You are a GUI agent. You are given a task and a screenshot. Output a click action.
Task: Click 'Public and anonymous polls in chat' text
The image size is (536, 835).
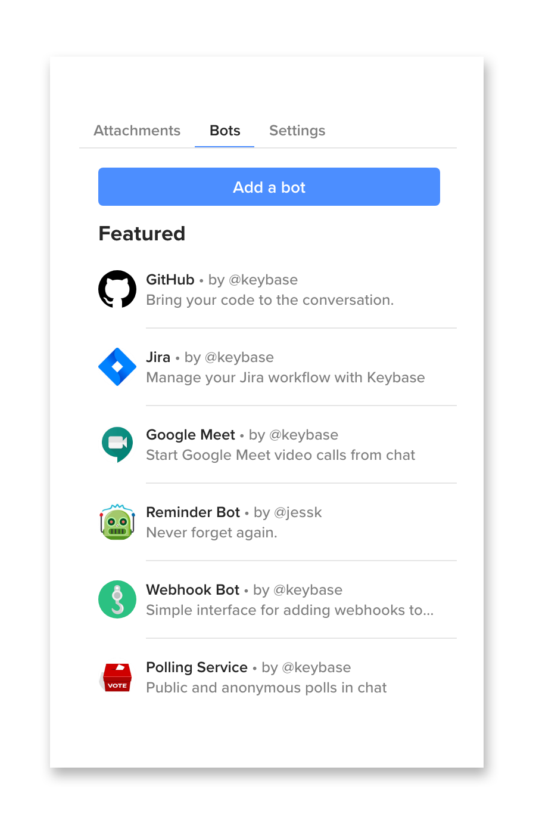267,688
